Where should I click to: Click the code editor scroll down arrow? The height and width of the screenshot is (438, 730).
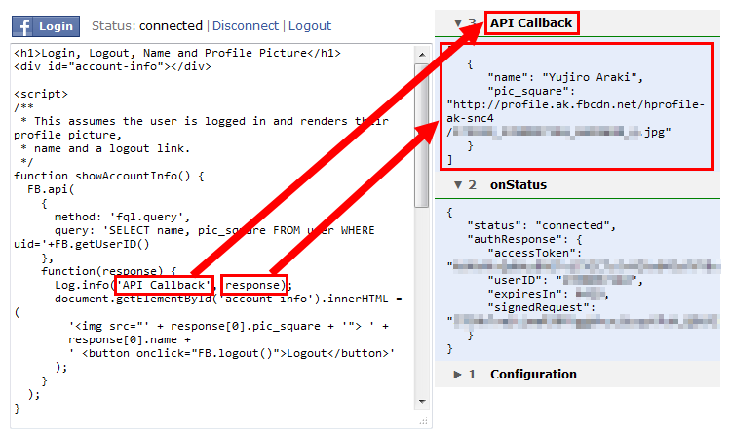tap(422, 401)
